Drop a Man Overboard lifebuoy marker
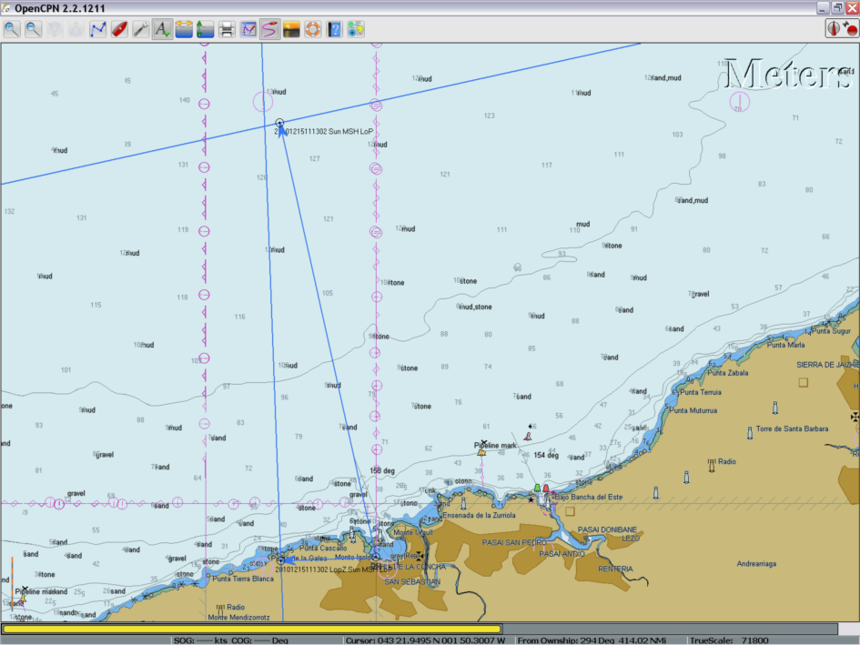 [312, 29]
